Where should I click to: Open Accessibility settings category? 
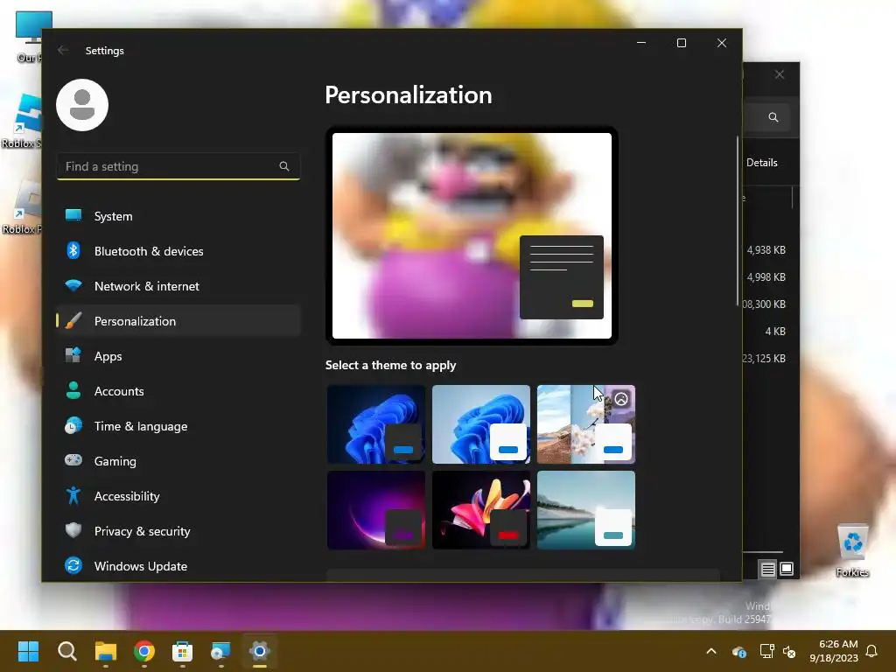pyautogui.click(x=178, y=495)
